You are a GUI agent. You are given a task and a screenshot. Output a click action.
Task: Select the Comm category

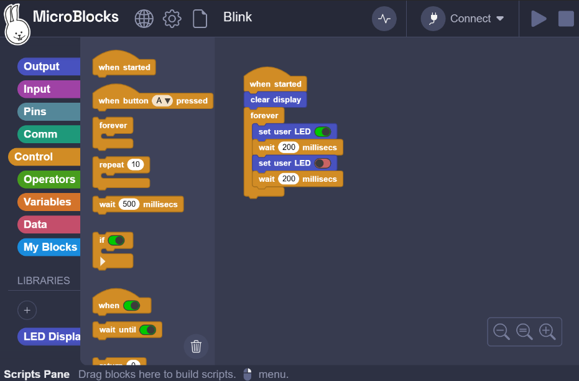coord(49,134)
